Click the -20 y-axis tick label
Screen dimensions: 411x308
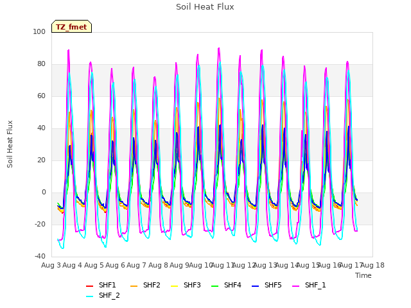(x=40, y=224)
